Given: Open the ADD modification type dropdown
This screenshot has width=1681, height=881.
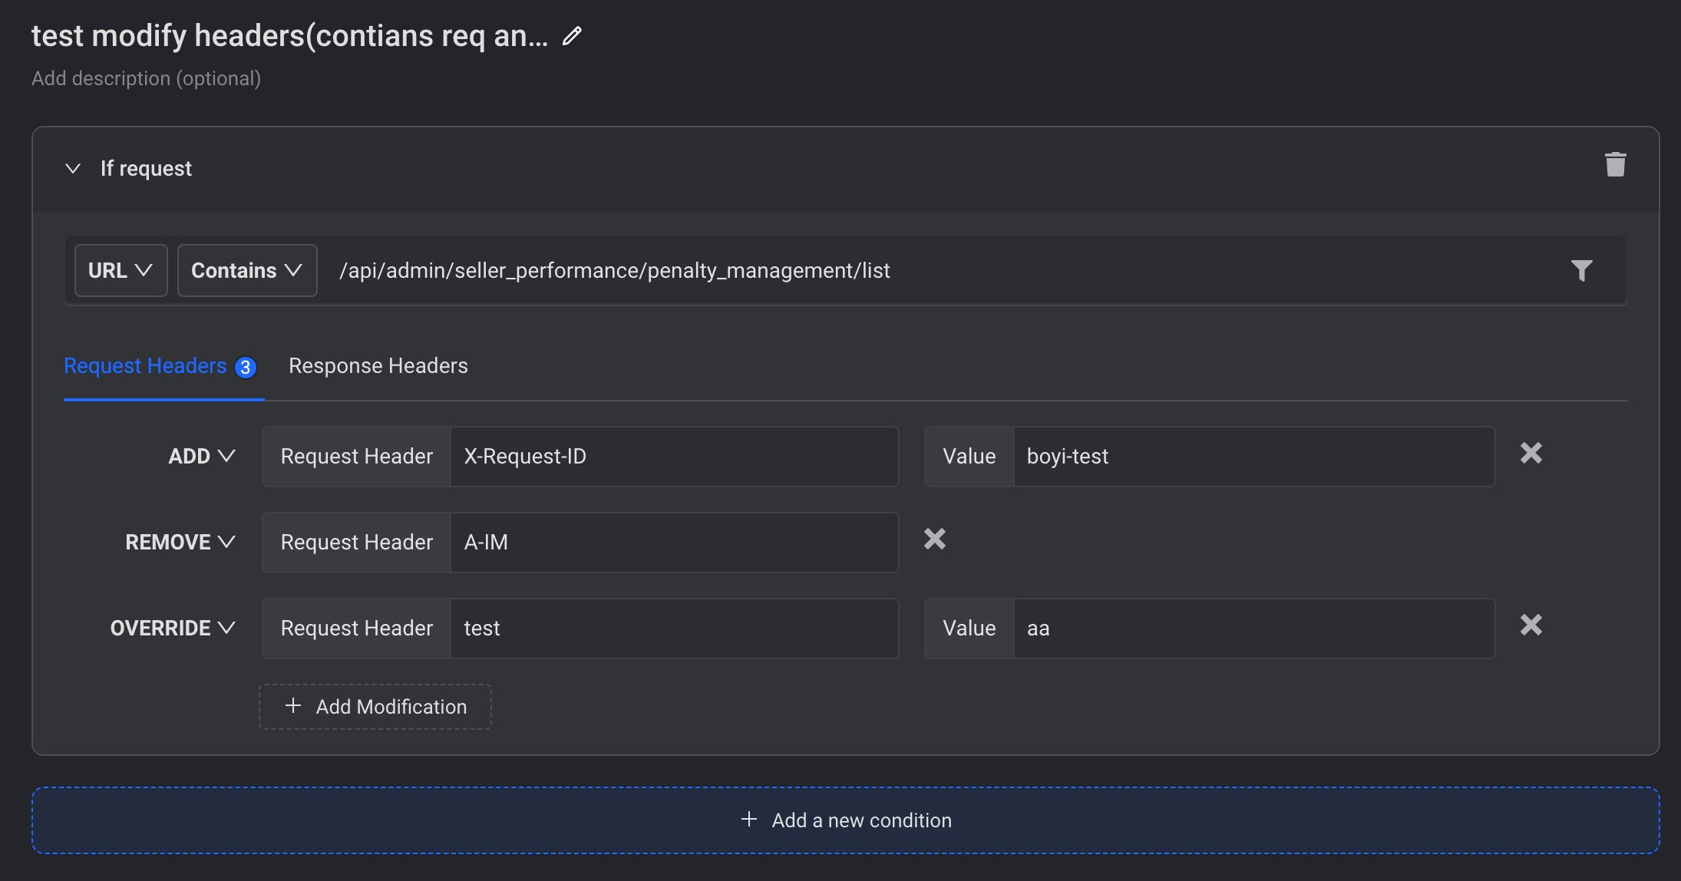Looking at the screenshot, I should click(201, 457).
